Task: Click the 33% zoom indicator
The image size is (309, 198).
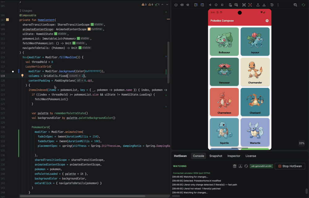Action: (x=302, y=143)
